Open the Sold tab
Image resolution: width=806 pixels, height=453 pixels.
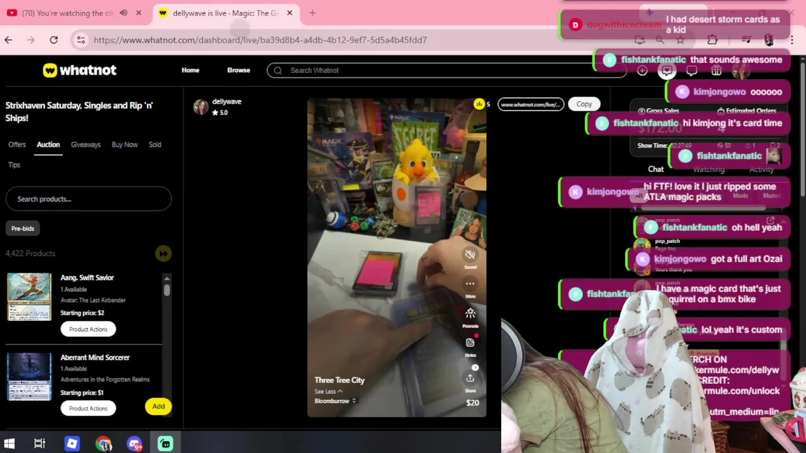tap(155, 145)
